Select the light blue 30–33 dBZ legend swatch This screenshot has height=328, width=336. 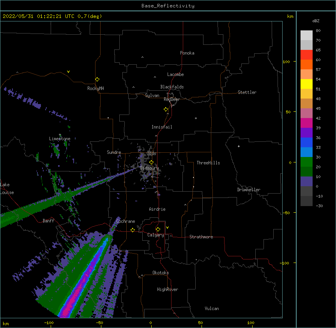pos(306,152)
